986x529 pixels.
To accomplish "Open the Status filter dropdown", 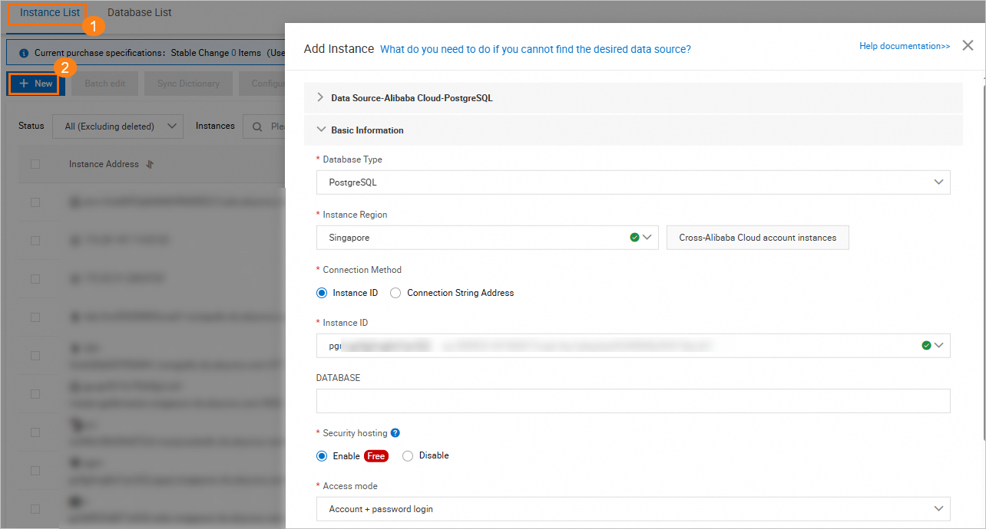I will point(117,126).
